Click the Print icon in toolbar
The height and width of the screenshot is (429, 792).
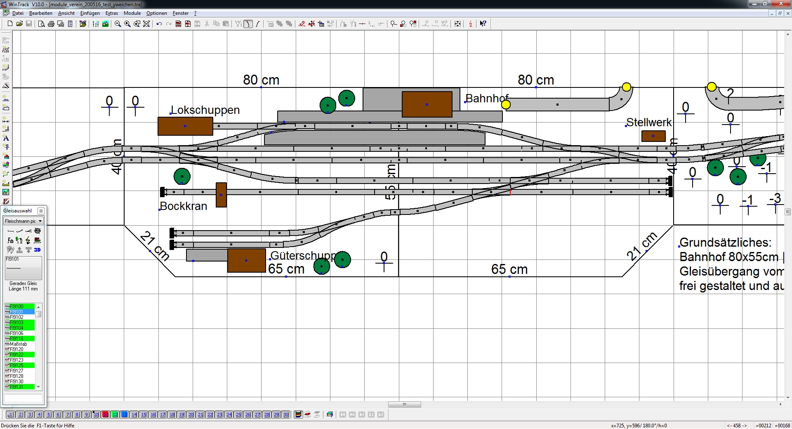point(51,24)
